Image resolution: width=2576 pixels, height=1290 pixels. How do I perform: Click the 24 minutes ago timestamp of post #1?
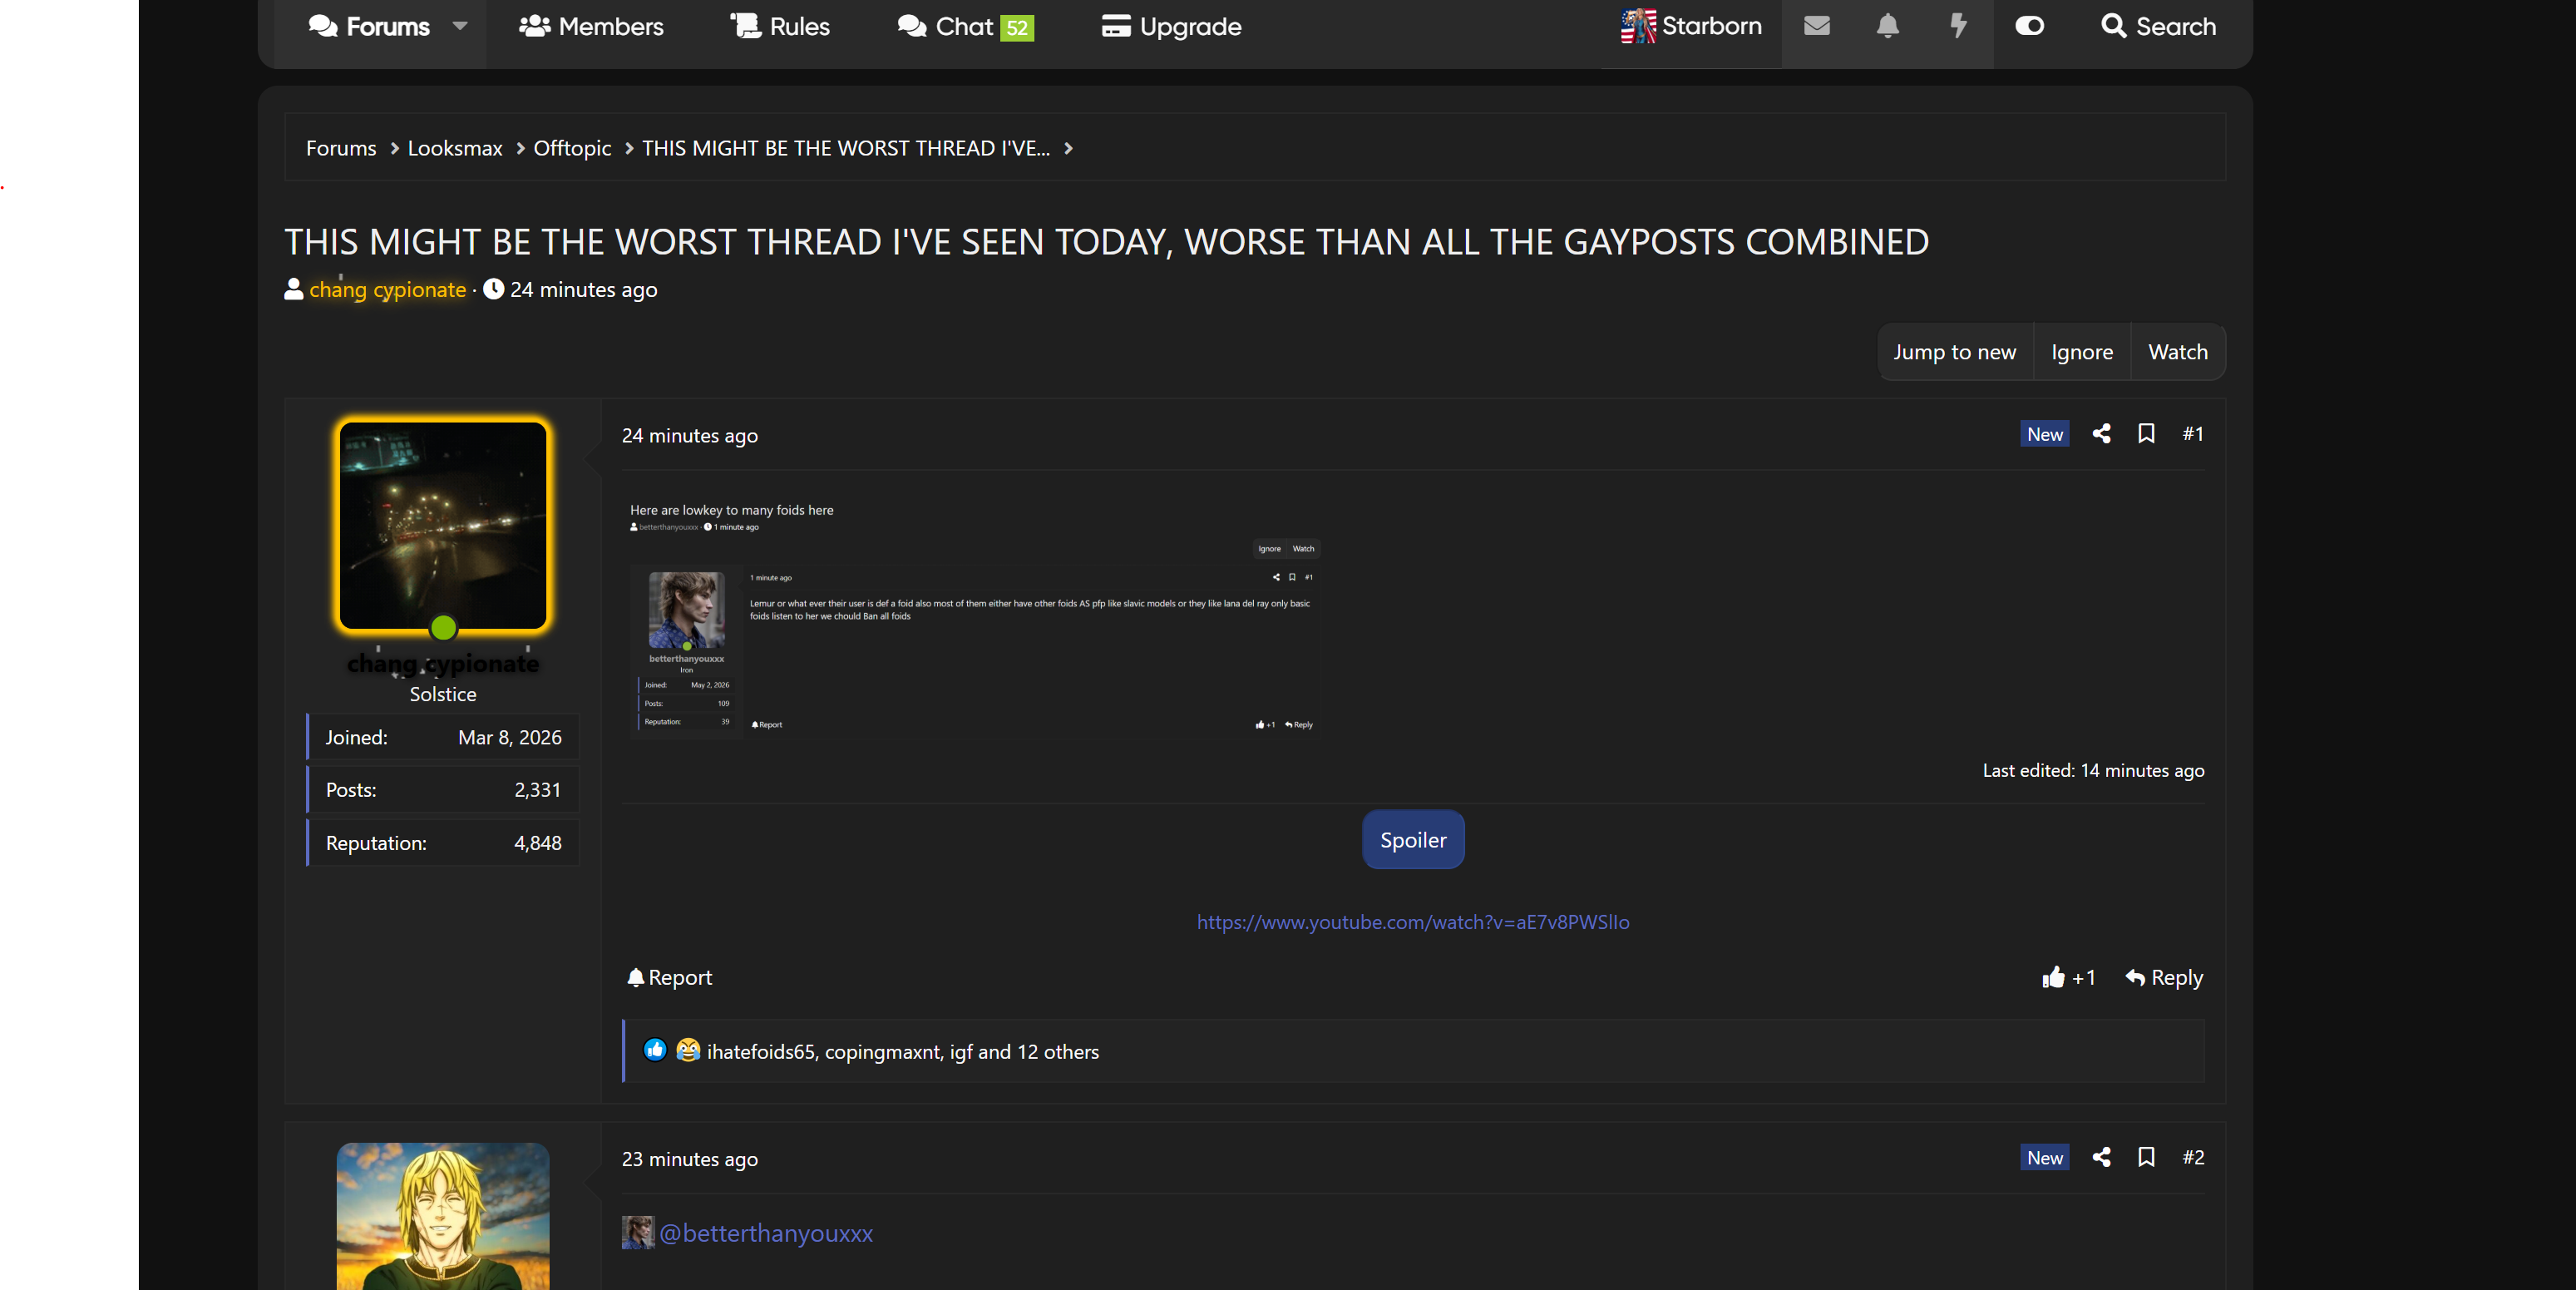[x=690, y=435]
